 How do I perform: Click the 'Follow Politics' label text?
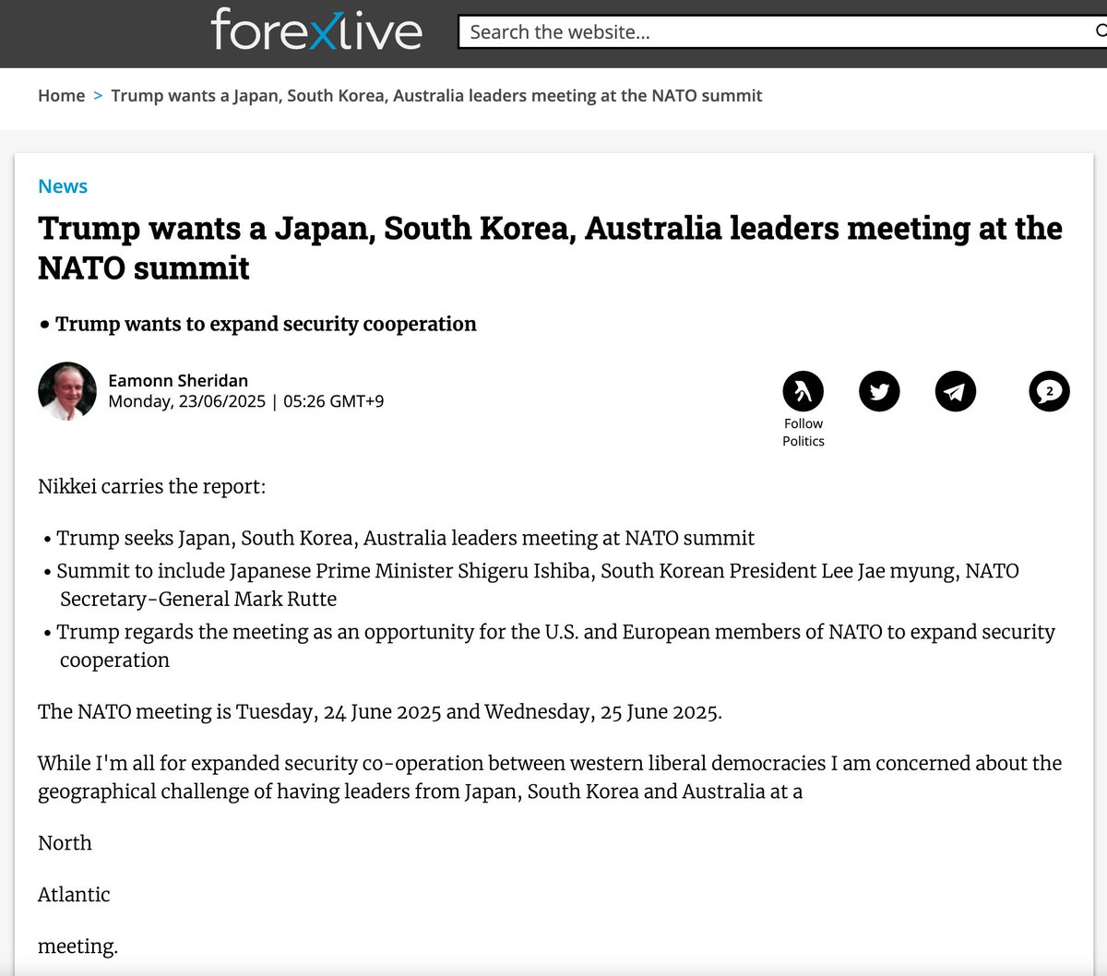(x=803, y=433)
